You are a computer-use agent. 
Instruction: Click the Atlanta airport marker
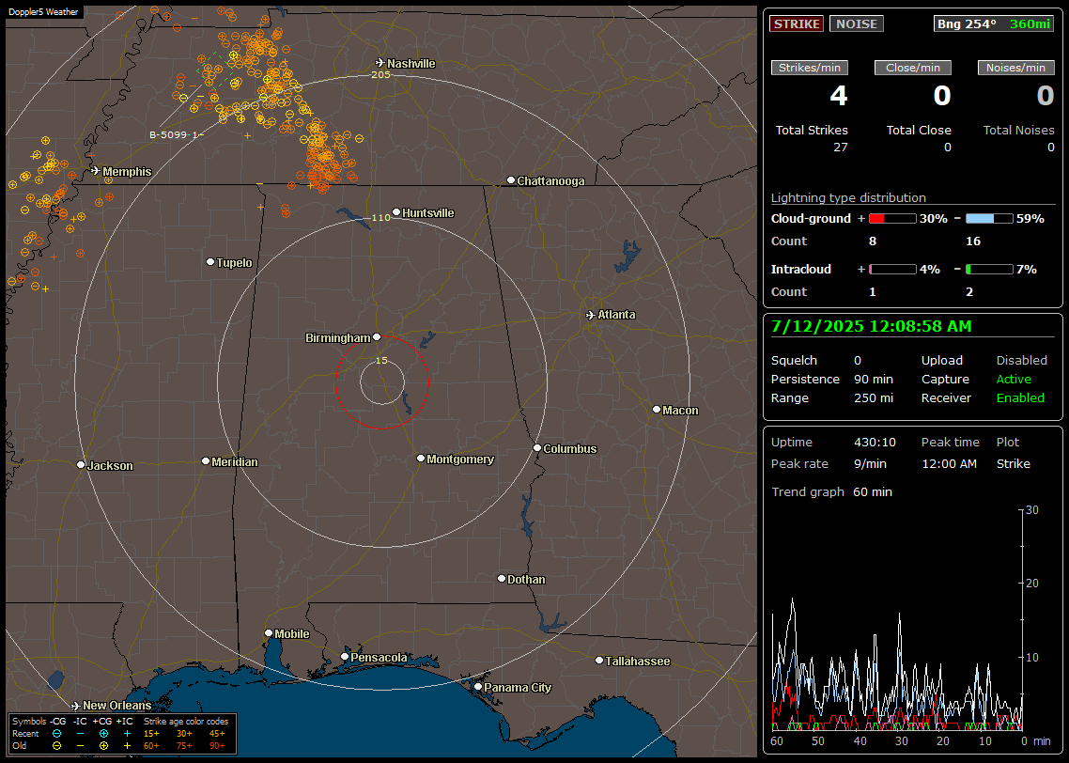(x=591, y=315)
